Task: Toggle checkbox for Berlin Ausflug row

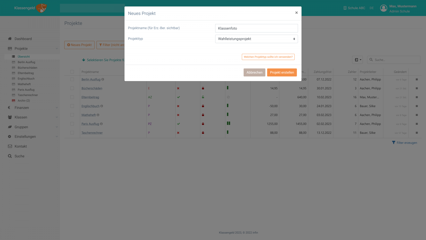Action: 72,79
